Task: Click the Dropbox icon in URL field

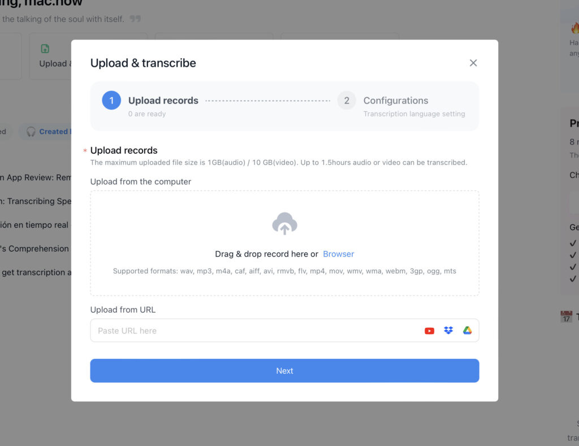Action: coord(448,331)
